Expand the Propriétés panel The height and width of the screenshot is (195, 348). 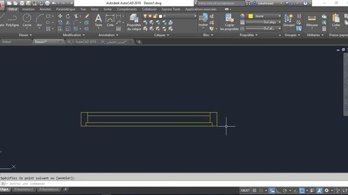pyautogui.click(x=248, y=35)
